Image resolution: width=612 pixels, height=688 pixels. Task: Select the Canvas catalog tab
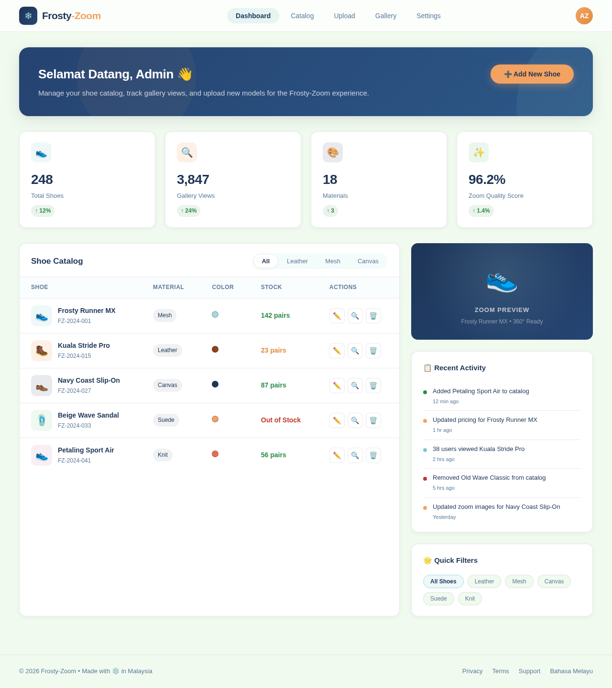(x=368, y=261)
